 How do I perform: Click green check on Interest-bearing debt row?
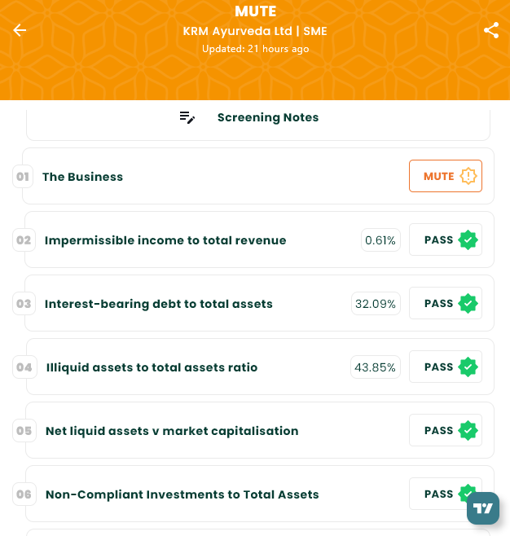[468, 304]
